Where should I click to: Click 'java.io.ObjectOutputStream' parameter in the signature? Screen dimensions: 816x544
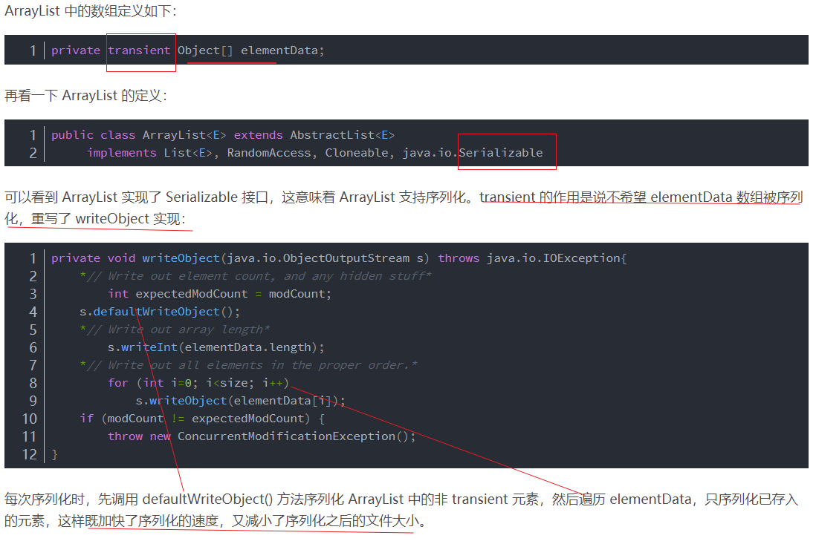tap(317, 258)
